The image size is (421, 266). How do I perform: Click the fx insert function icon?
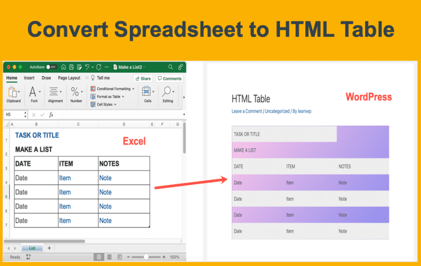tap(51, 115)
